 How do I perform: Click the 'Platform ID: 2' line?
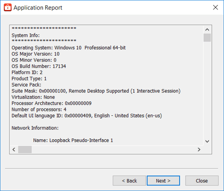27,73
